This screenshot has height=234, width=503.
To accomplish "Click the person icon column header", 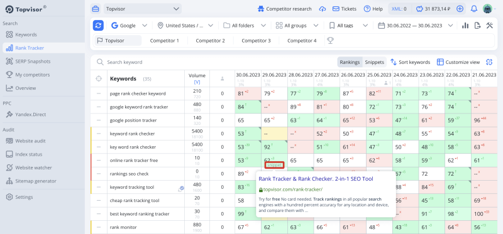I will coord(222,79).
